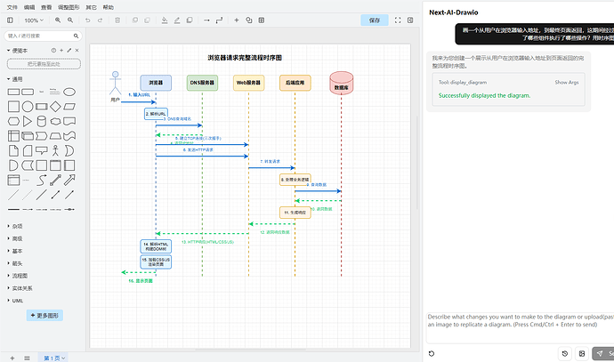Undo the last action
The height and width of the screenshot is (362, 614).
pyautogui.click(x=88, y=20)
